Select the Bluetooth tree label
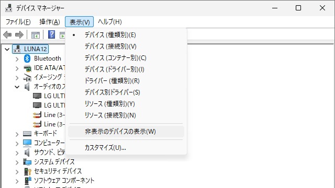 pyautogui.click(x=48, y=58)
